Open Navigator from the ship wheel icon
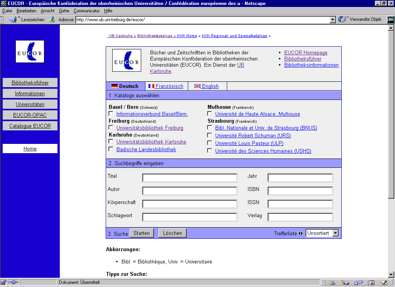This screenshot has height=287, width=395. point(331,283)
